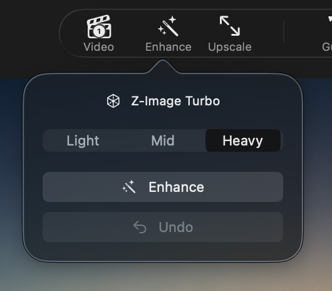Click the Upscale label in toolbar

coord(230,47)
